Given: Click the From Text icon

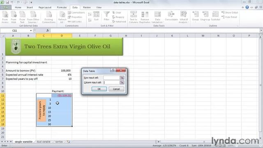Looking at the screenshot, I should coord(22,17).
